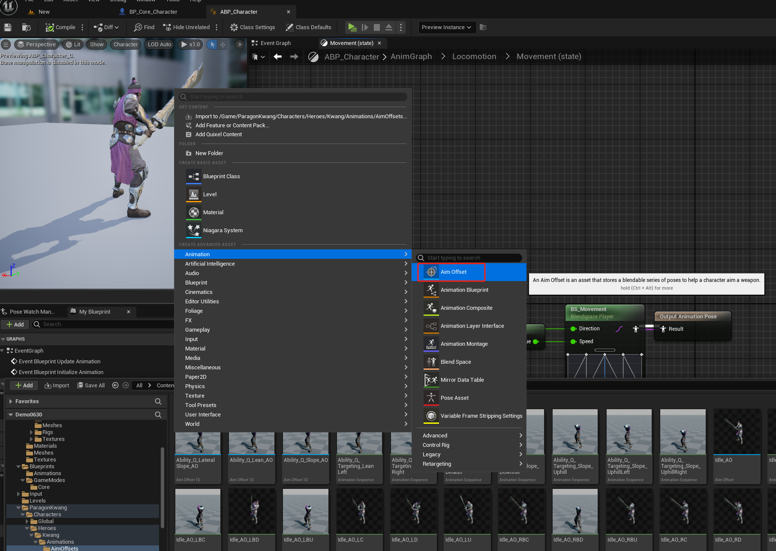This screenshot has width=776, height=551.
Task: Open the Diff dropdown
Action: (106, 27)
